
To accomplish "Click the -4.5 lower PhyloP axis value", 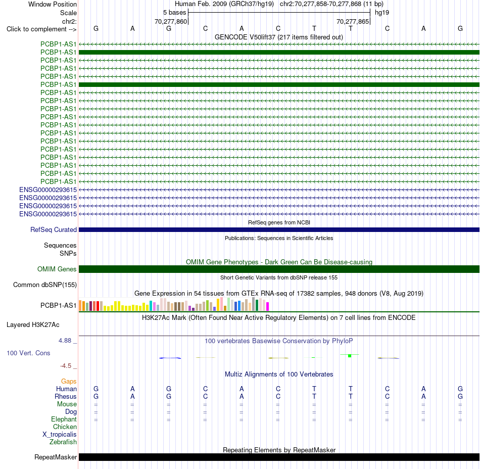I will coord(66,366).
